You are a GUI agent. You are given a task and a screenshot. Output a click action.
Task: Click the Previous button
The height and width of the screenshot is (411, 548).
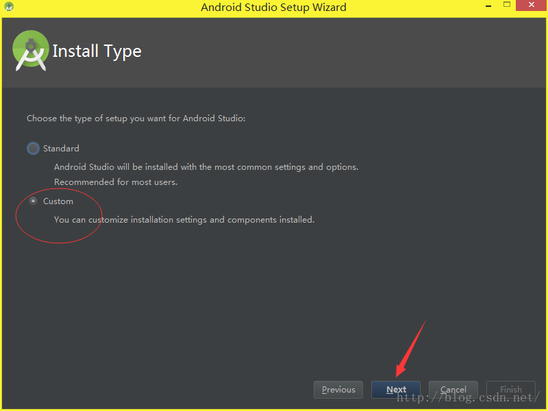(x=338, y=389)
